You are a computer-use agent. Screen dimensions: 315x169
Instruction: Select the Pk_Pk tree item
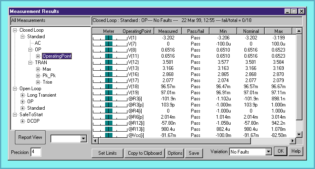49,76
